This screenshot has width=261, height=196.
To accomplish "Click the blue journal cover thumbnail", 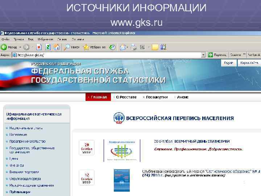I will pos(122,180).
